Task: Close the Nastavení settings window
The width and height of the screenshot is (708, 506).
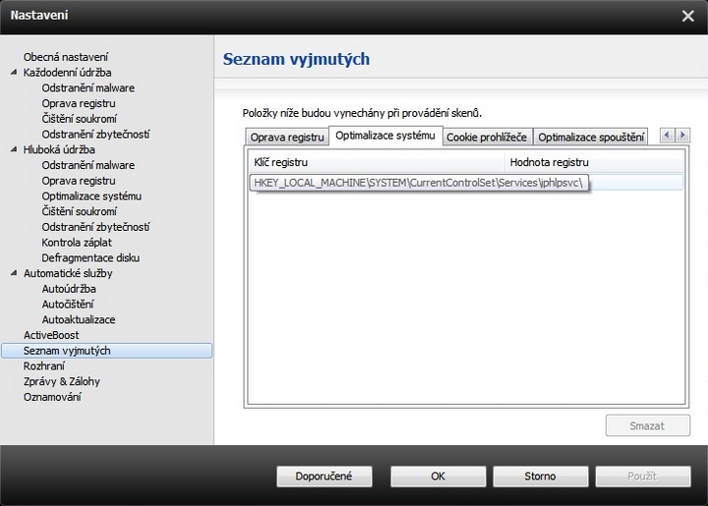Action: (x=687, y=16)
